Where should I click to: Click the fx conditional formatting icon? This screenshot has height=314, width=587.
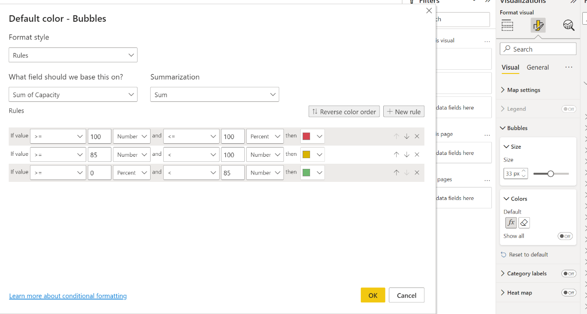pos(511,222)
